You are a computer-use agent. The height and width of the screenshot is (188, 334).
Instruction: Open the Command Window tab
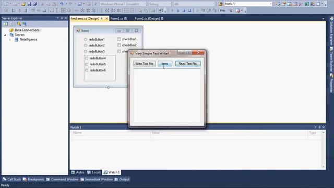tap(62, 180)
